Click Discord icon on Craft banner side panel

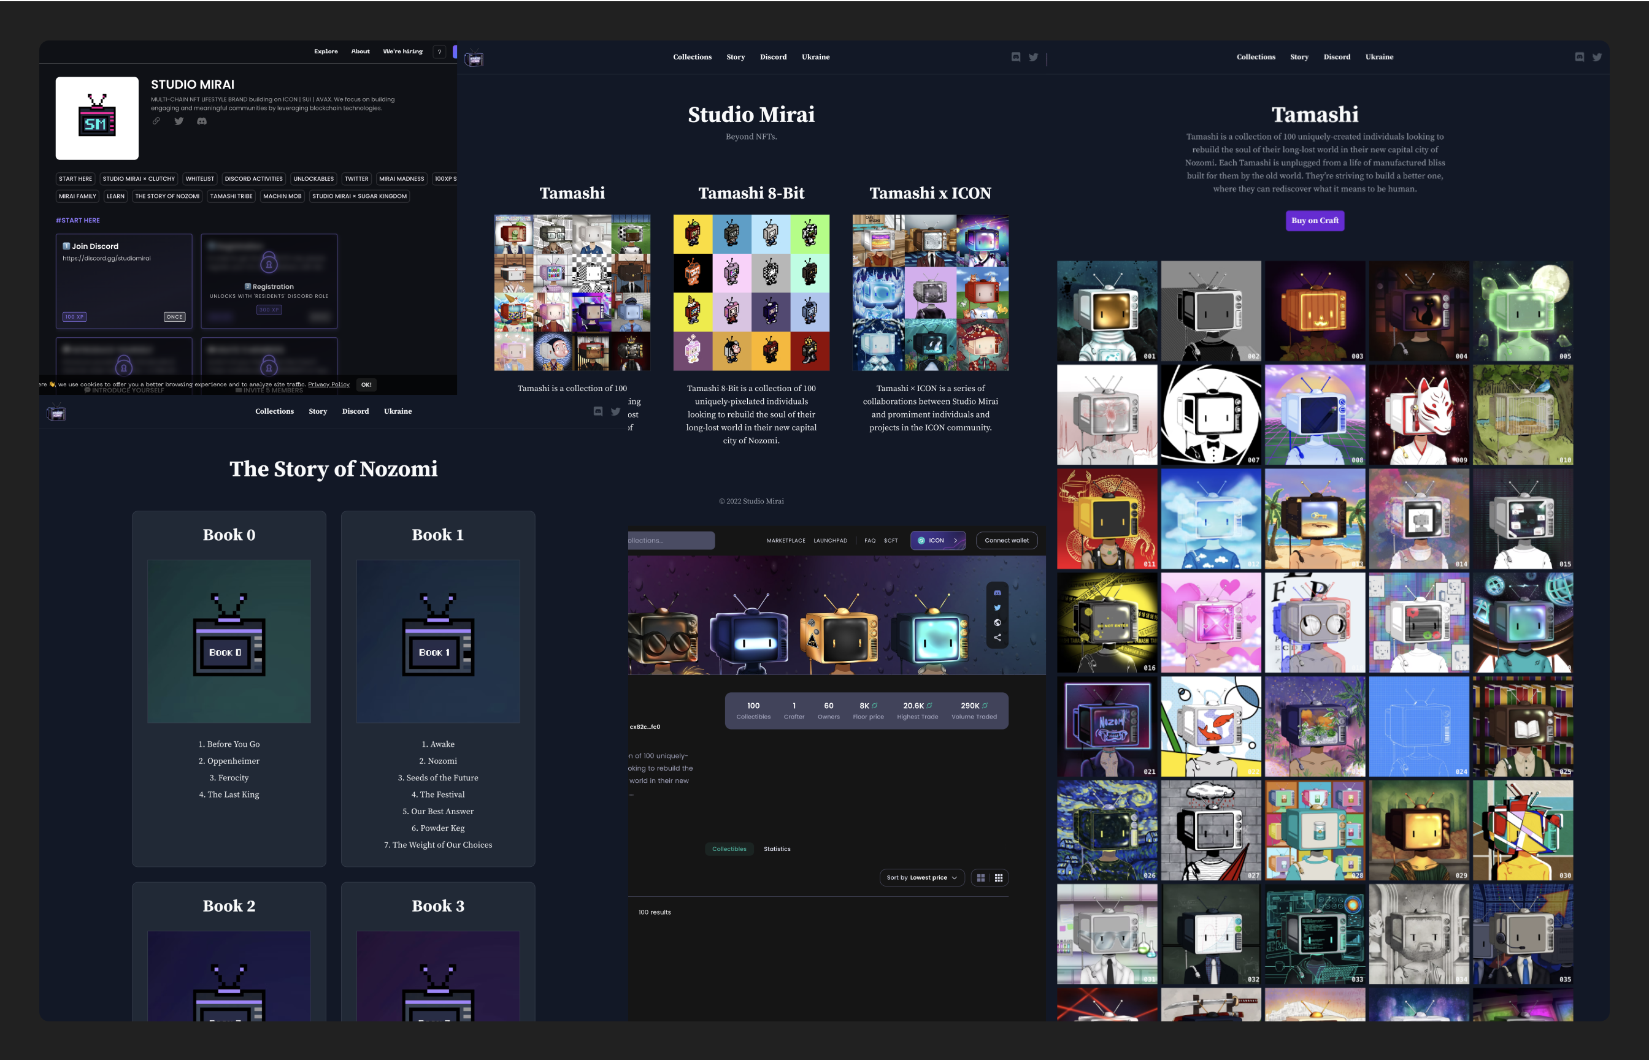click(997, 593)
